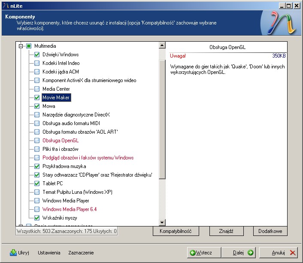Select Temat Pulpitu Luna (Windows XP)

pyautogui.click(x=77, y=192)
